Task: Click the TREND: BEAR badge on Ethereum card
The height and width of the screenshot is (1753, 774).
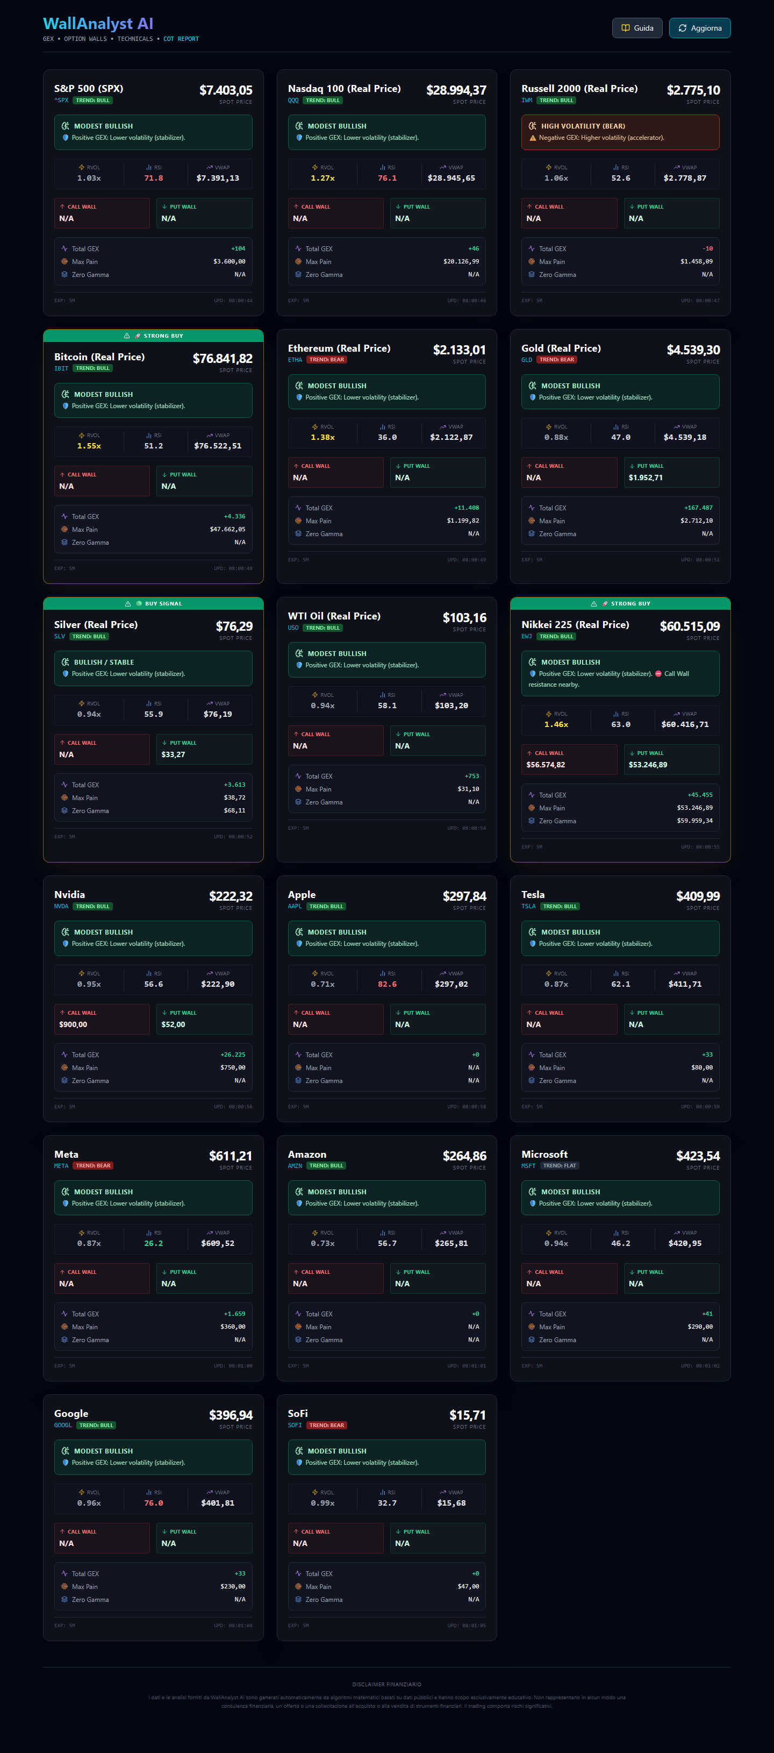Action: pyautogui.click(x=327, y=359)
